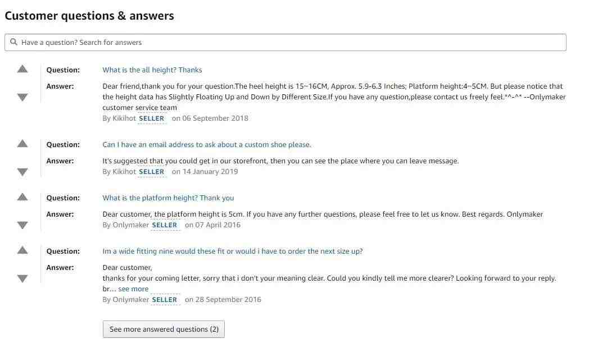Viewport: 607px width, 339px height.
Task: Downvote the wide fitting nine question
Action: [22, 278]
